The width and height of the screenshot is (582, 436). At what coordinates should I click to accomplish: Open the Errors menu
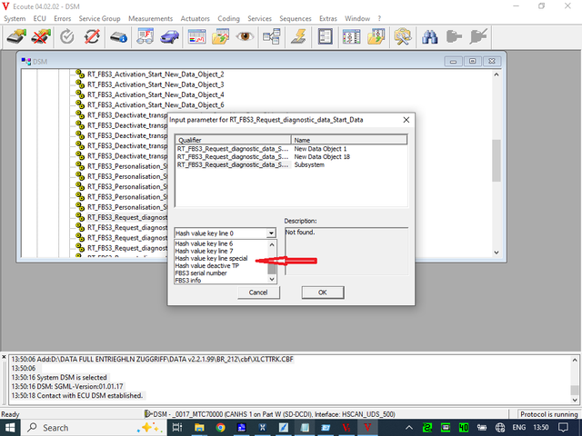63,18
